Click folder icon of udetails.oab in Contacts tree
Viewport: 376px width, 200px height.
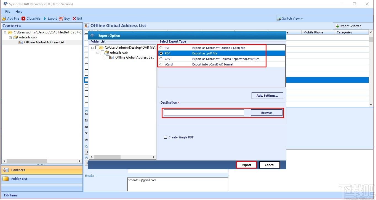point(15,37)
